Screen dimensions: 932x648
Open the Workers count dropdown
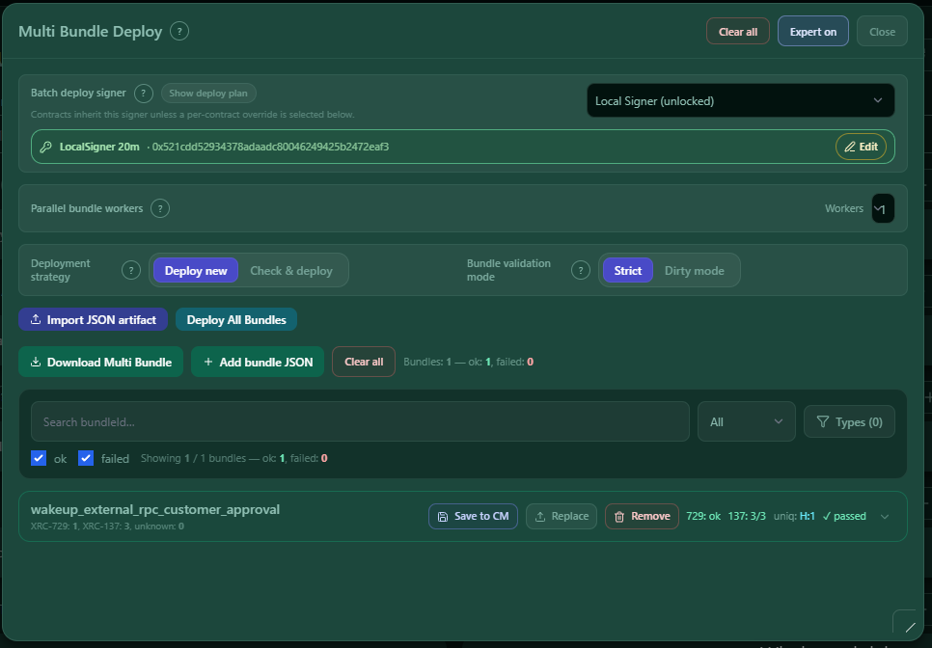883,208
